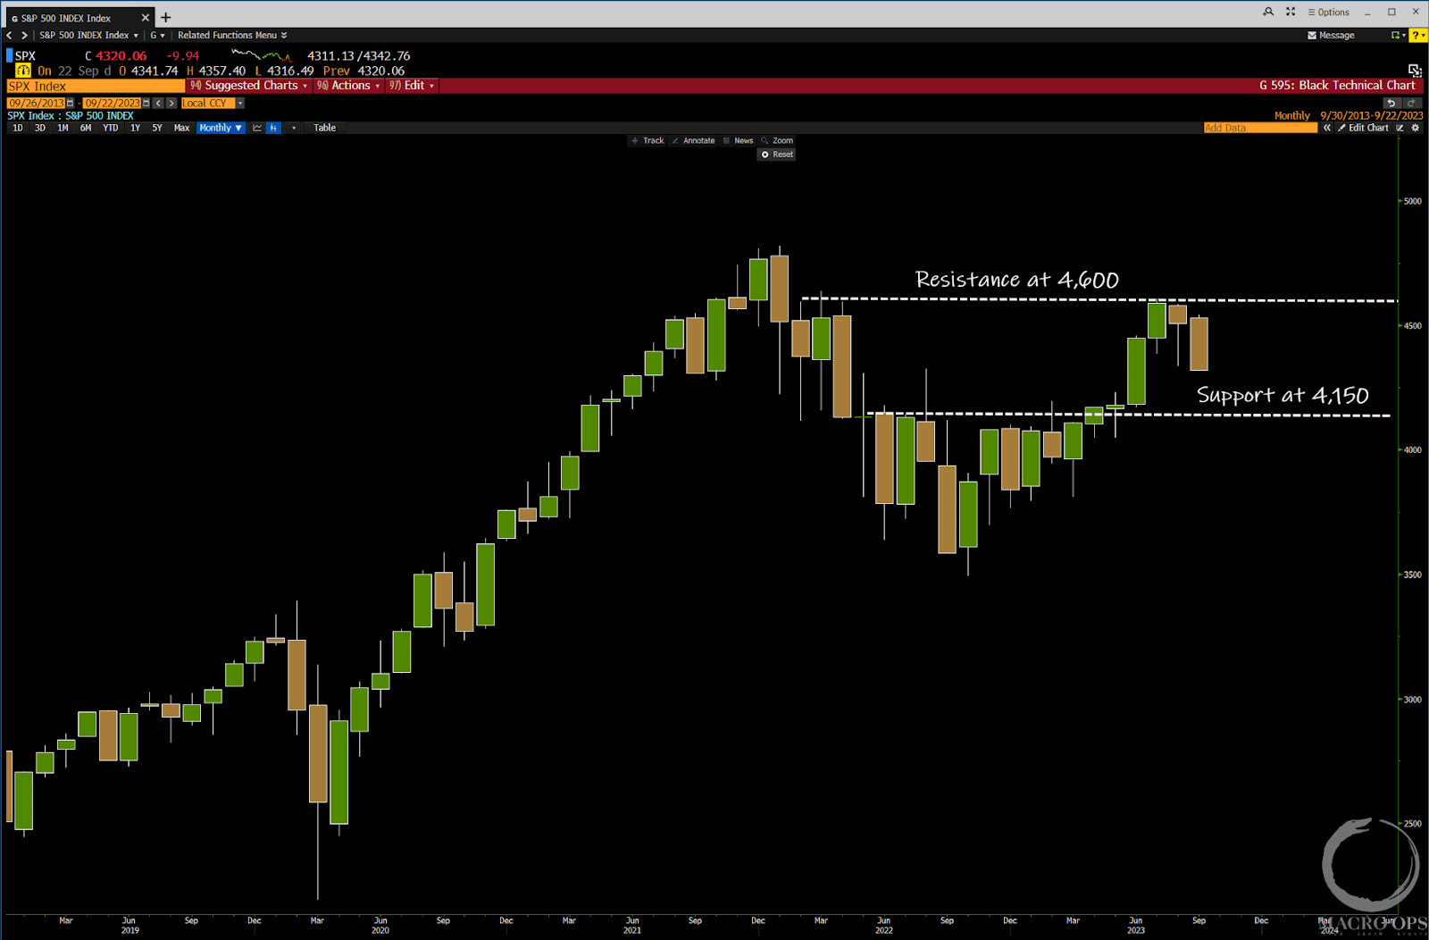Image resolution: width=1429 pixels, height=940 pixels.
Task: Select the 5Y time range
Action: [157, 128]
